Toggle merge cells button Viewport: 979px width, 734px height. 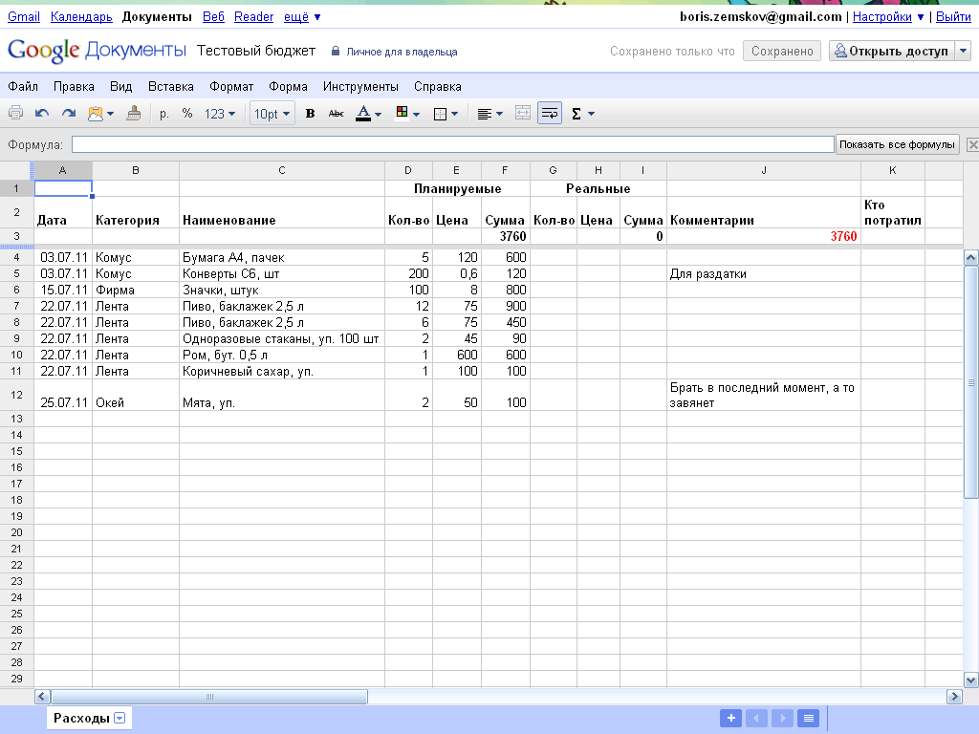click(522, 114)
